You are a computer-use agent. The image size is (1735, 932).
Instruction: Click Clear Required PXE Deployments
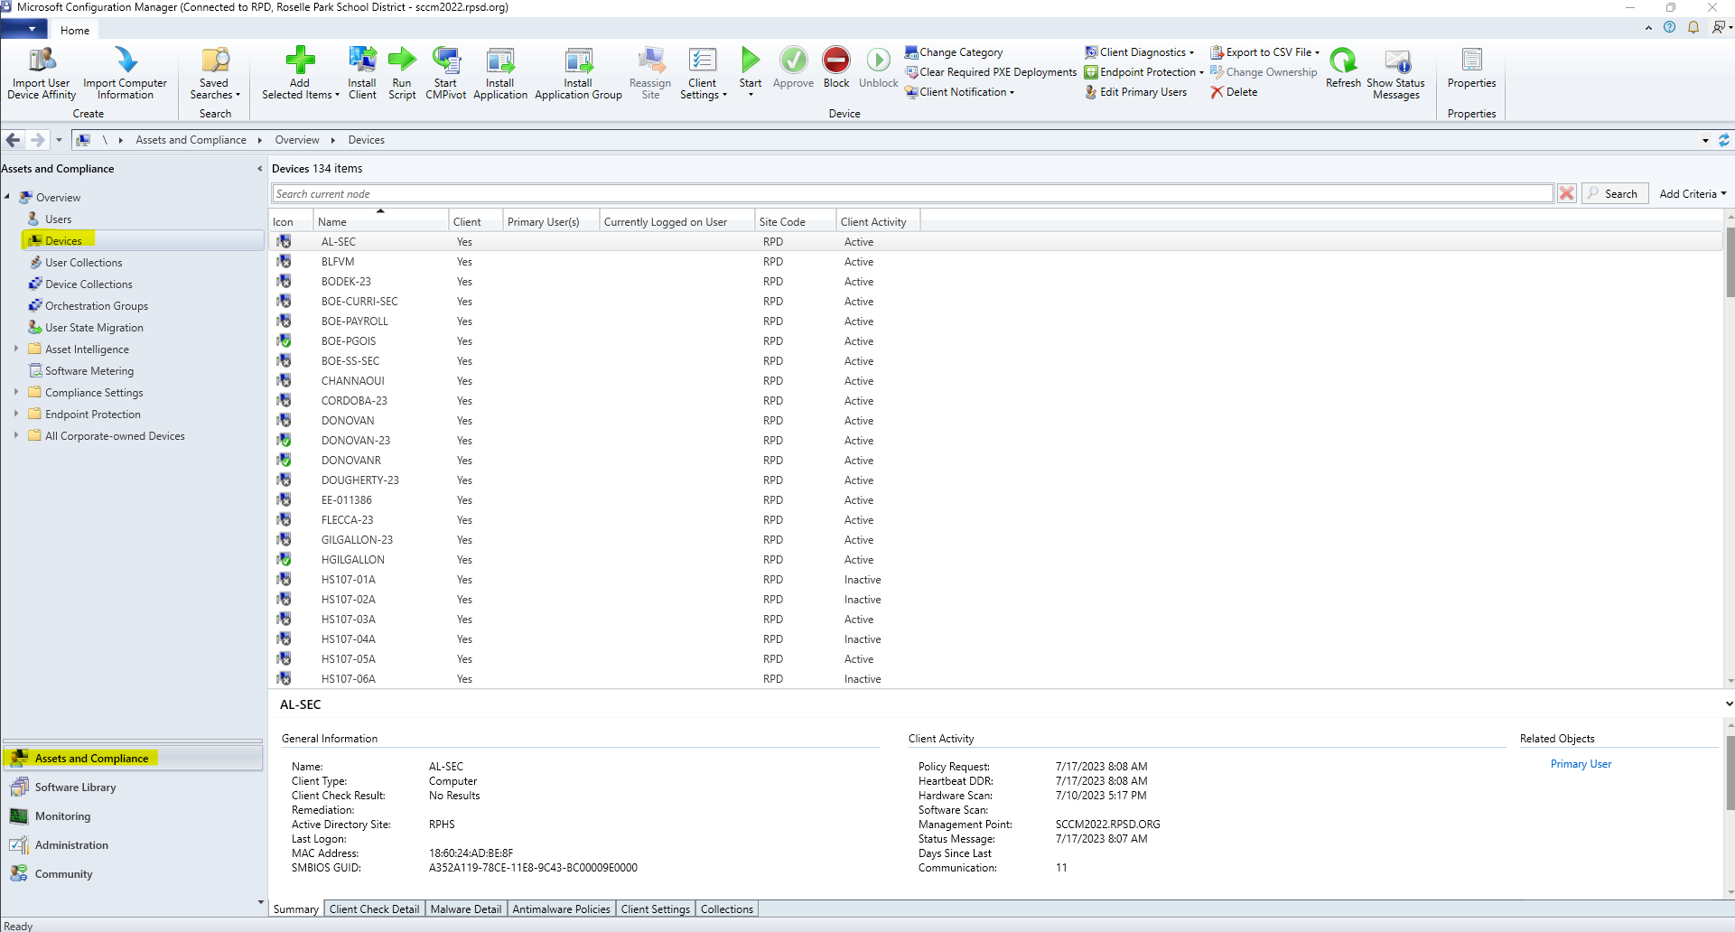[991, 72]
